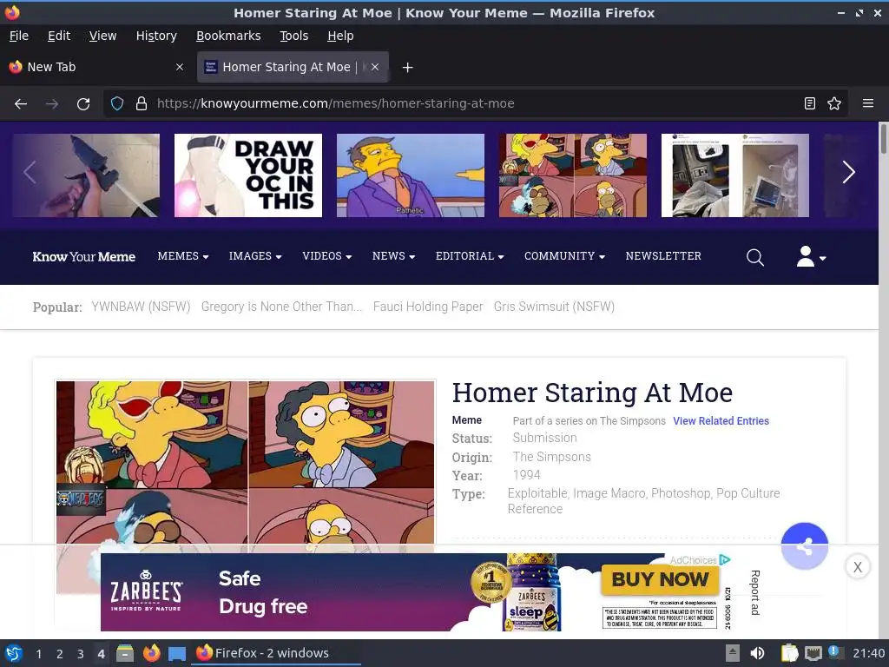Switch to the New Tab tab

click(x=97, y=67)
